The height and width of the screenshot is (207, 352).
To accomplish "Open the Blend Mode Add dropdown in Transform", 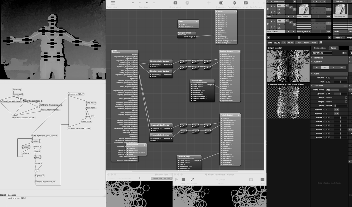I will [x=332, y=90].
